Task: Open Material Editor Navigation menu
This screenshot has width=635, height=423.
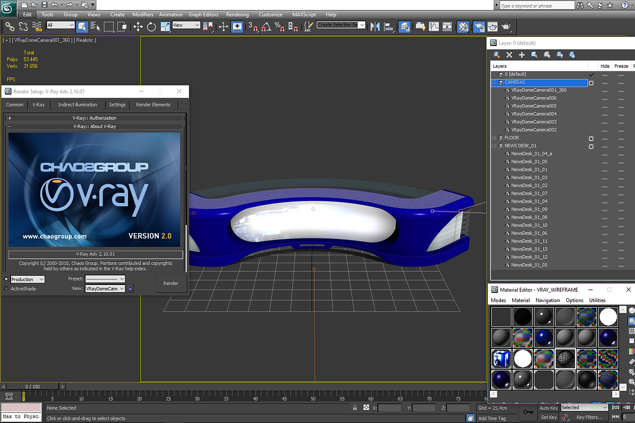Action: point(548,300)
